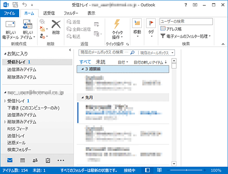The image size is (228, 174).
Task: Click the 返信 reply button
Action: click(x=73, y=22)
